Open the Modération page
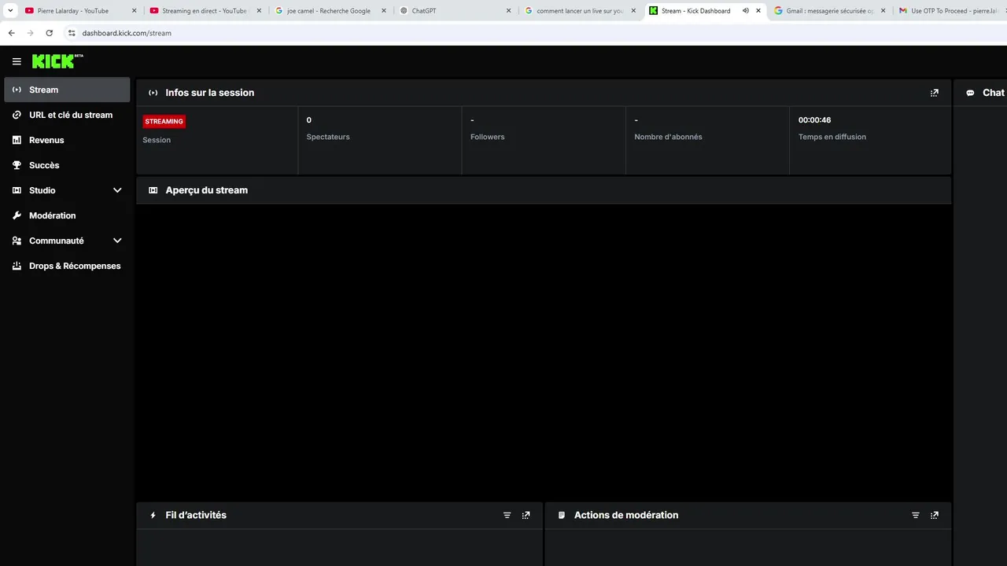The image size is (1007, 566). (x=67, y=215)
